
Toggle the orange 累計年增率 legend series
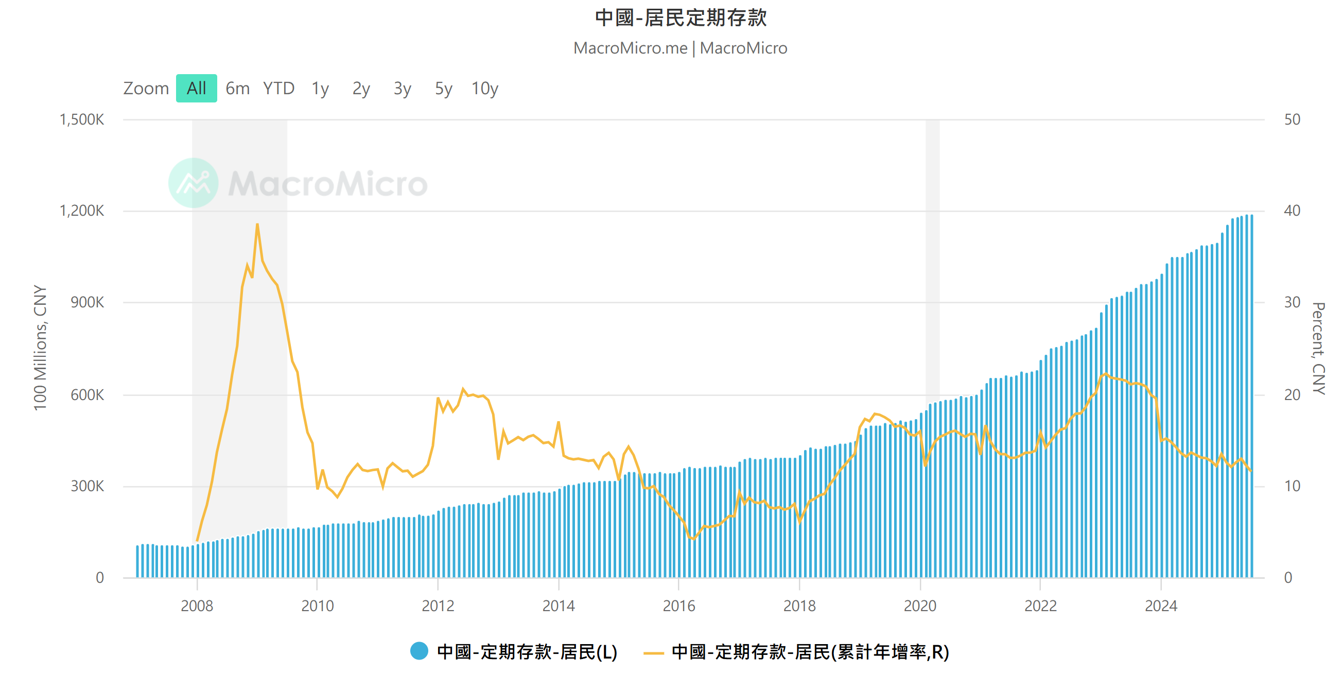coord(796,651)
